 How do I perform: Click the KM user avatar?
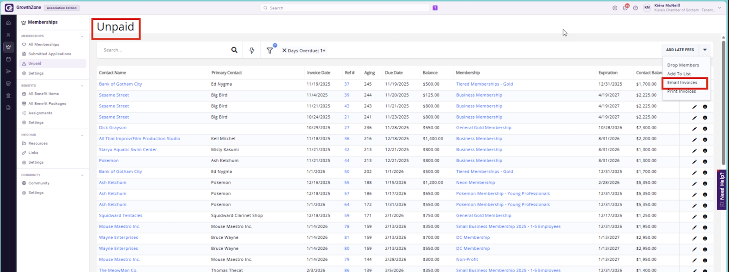[x=647, y=8]
